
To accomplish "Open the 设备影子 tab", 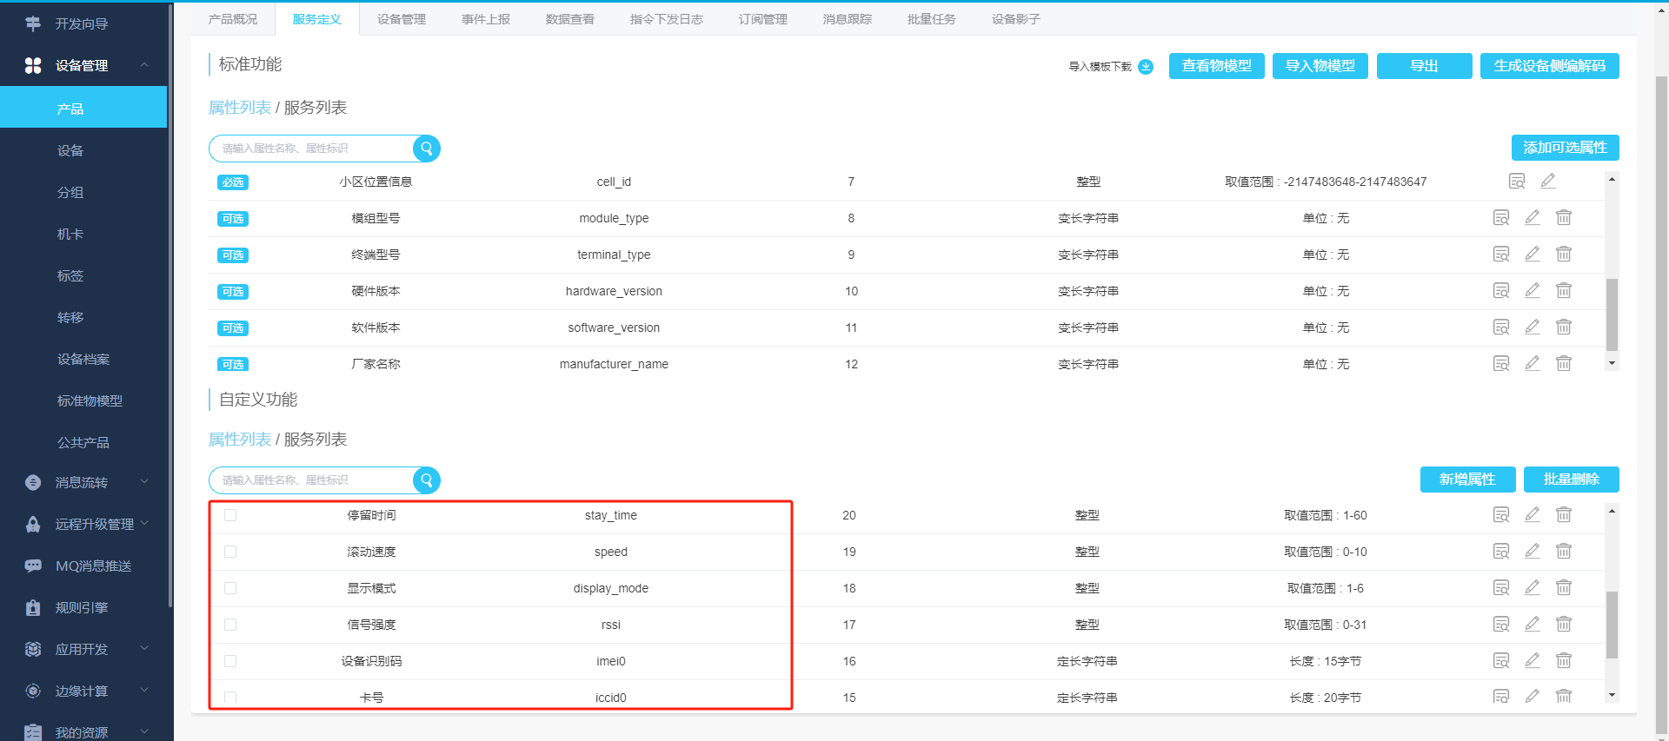I will click(x=1016, y=19).
